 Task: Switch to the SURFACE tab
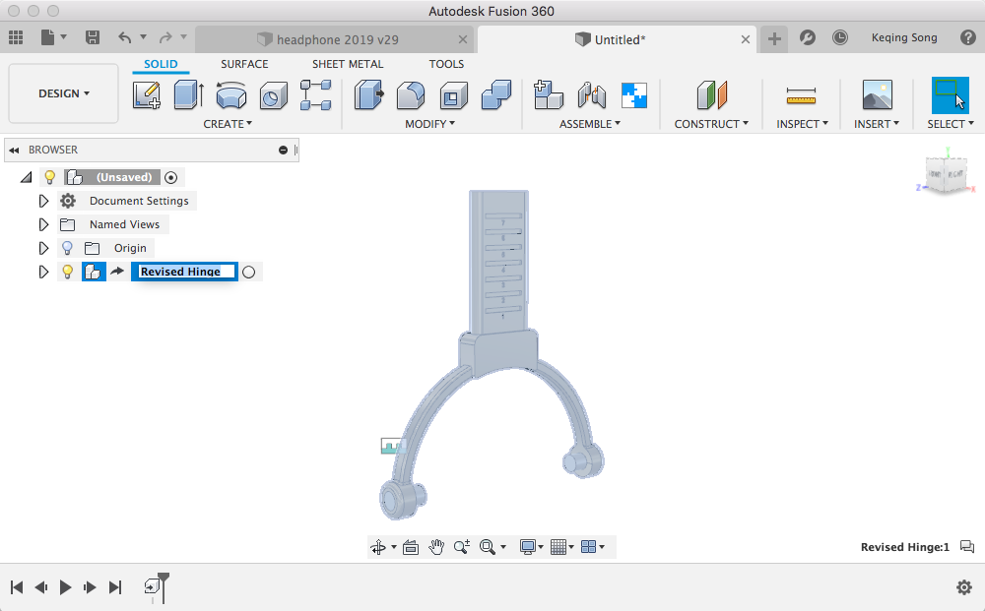click(x=244, y=64)
